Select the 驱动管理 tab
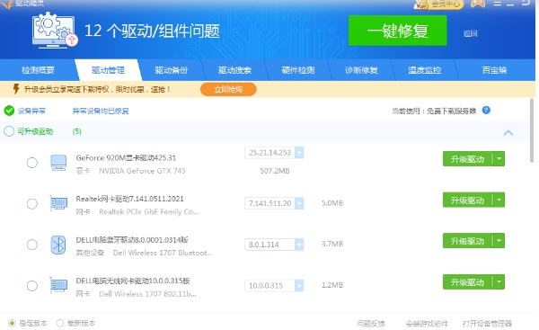539x330 pixels. 108,70
